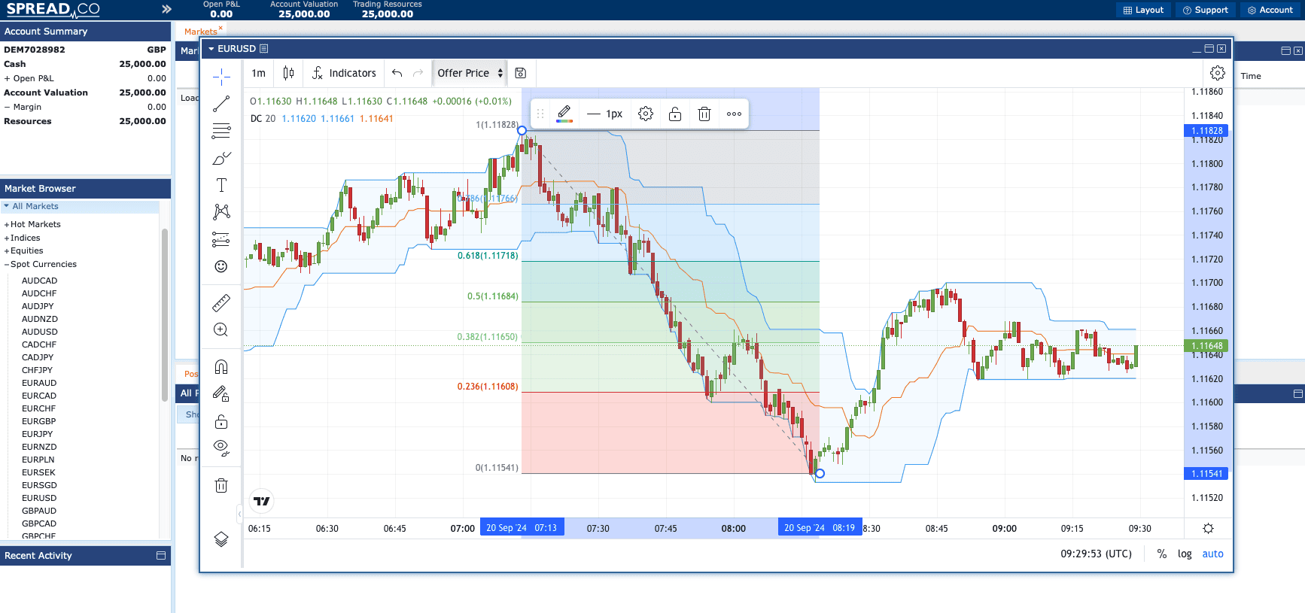
Task: Expand the Open P&L row
Action: tap(7, 78)
